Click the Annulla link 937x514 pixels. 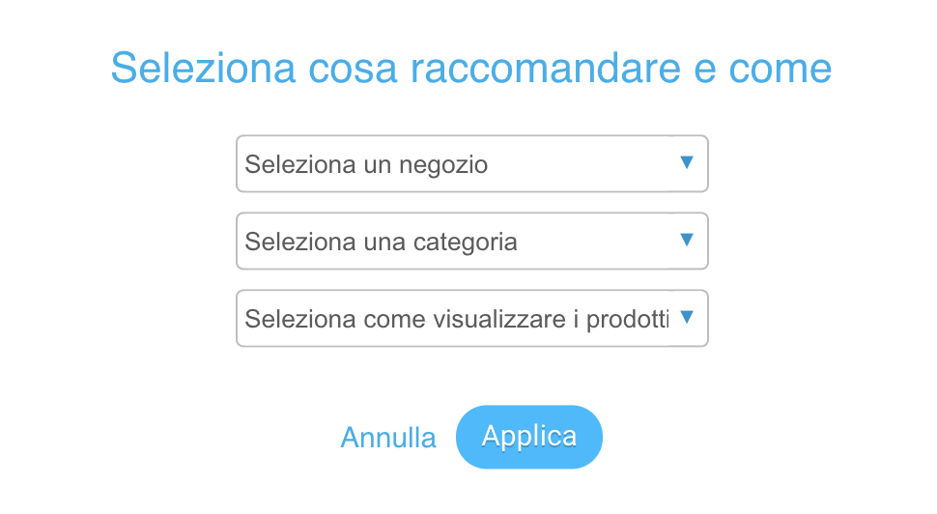[388, 438]
